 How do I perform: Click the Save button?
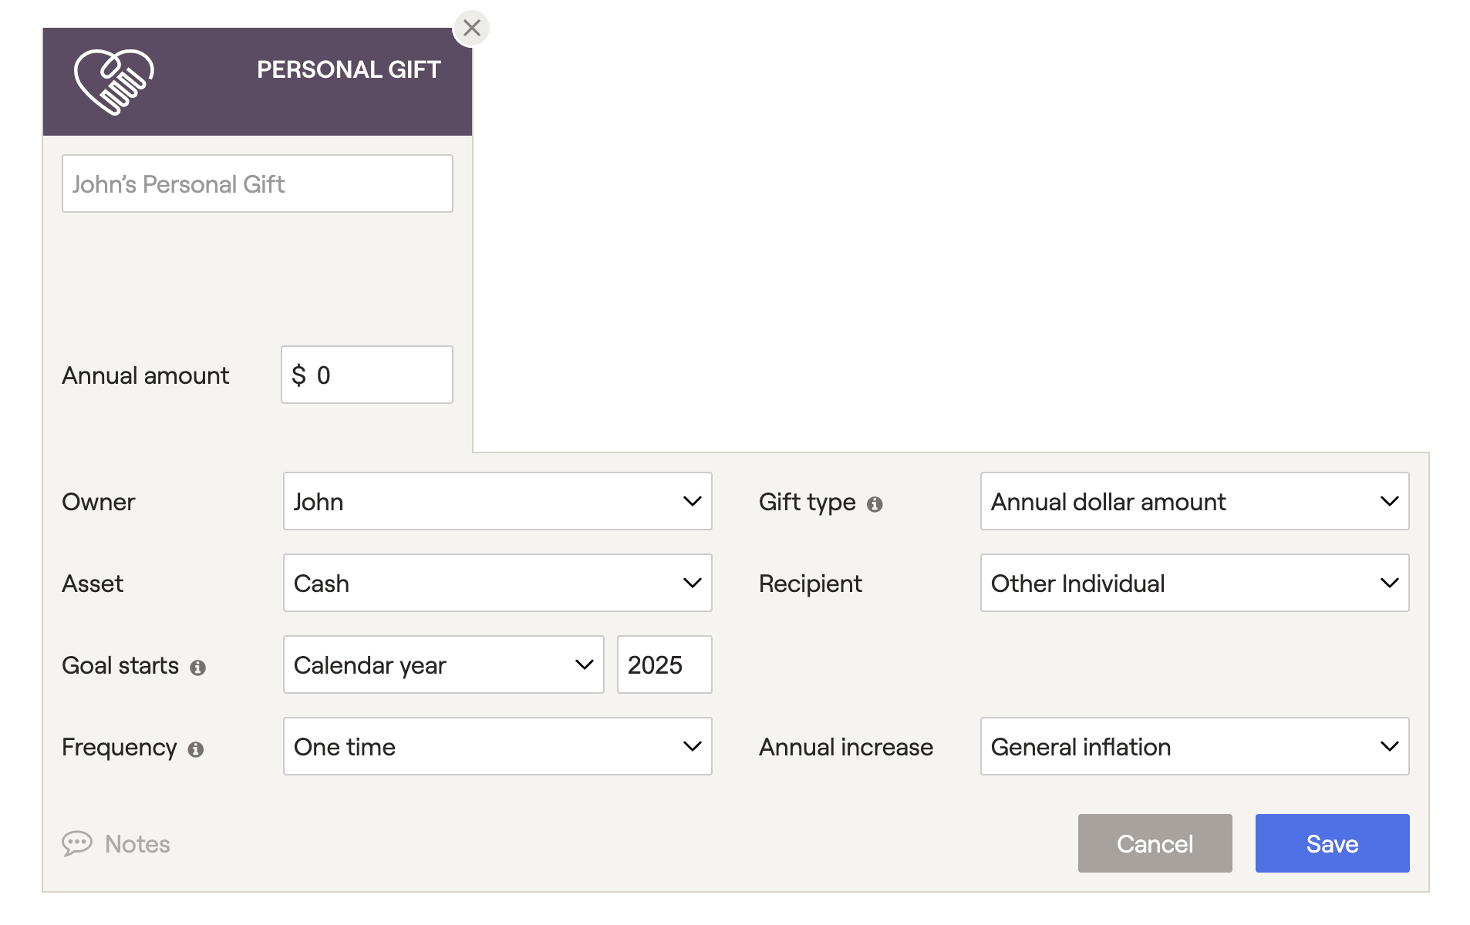click(x=1332, y=843)
